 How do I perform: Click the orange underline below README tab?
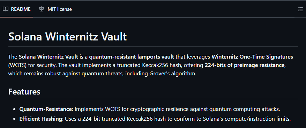[x=17, y=17]
